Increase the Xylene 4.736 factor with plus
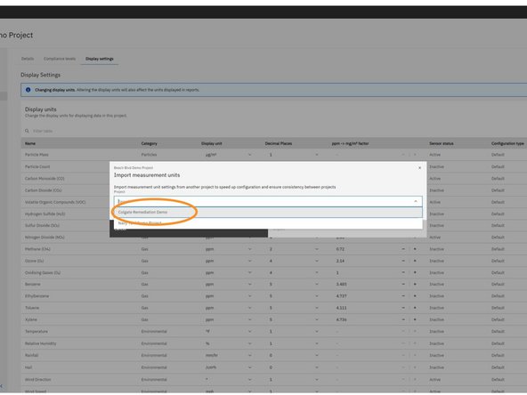This screenshot has height=395, width=527. (x=415, y=319)
